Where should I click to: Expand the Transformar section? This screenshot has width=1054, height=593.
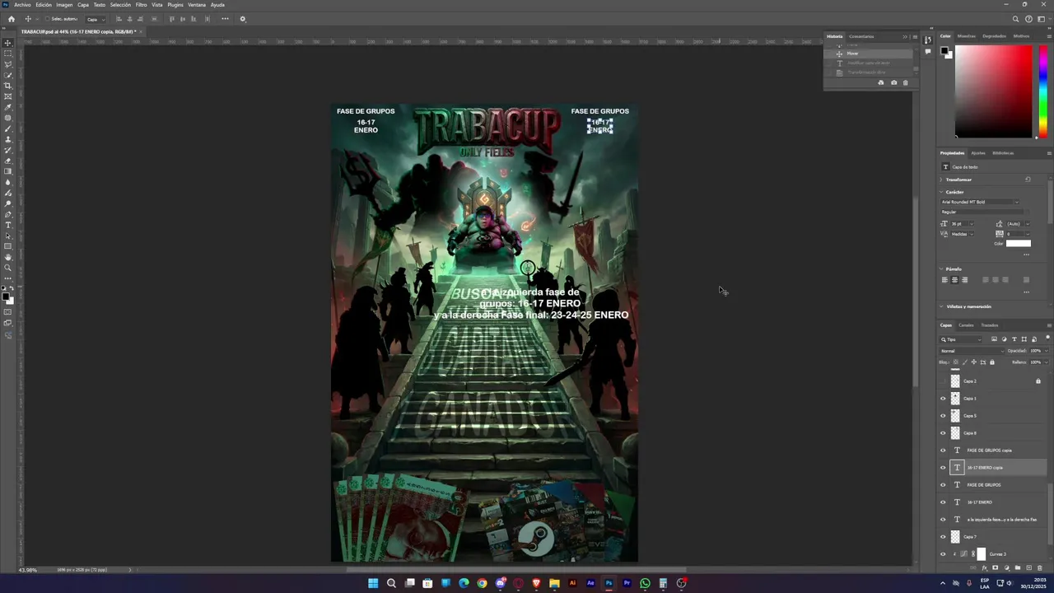942,180
